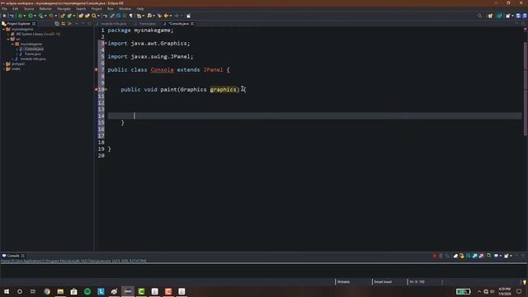Click the Pin Editor toolbar icon
Image resolution: width=528 pixels, height=297 pixels.
point(188,16)
